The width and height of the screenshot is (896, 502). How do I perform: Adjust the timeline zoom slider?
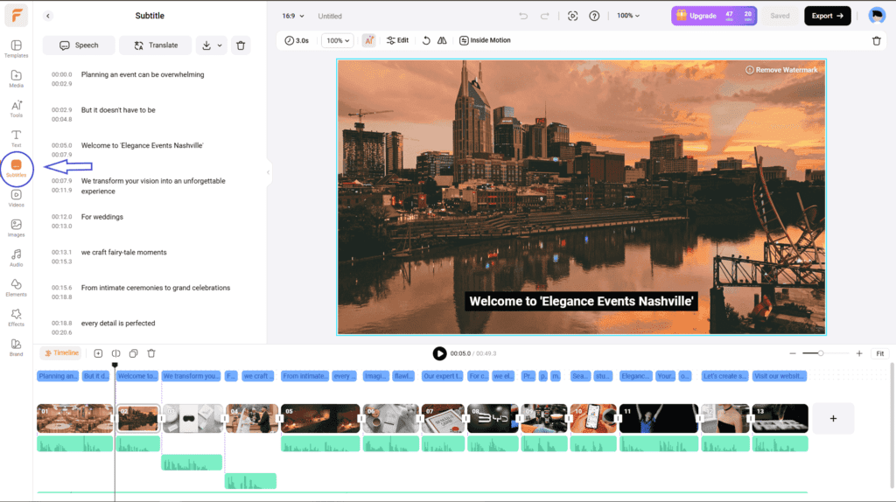pyautogui.click(x=821, y=353)
